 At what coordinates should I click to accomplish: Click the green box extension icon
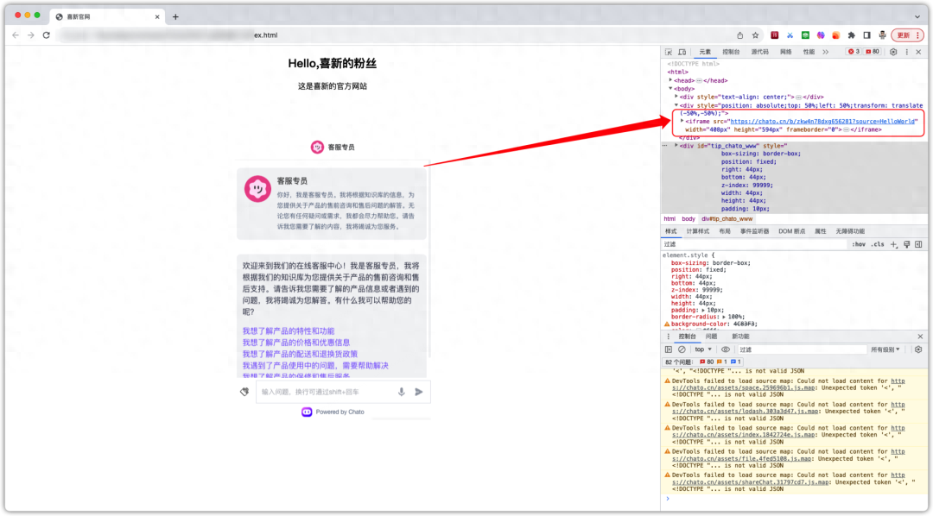click(x=805, y=35)
